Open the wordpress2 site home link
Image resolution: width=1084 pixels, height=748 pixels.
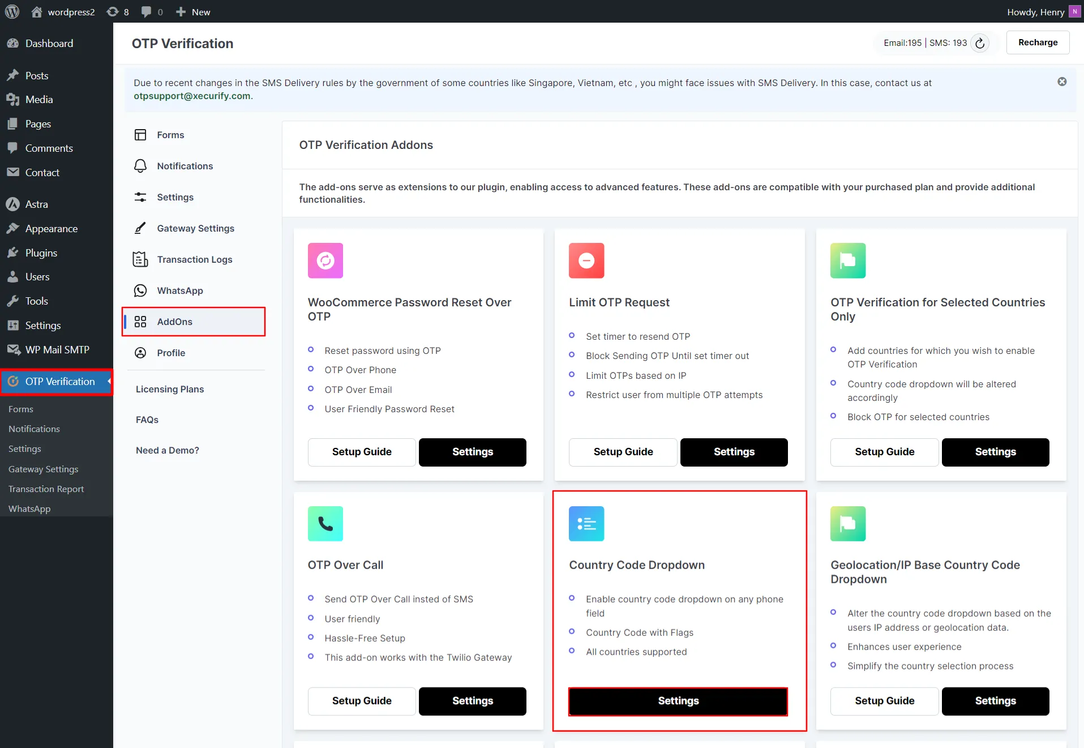[x=63, y=11]
